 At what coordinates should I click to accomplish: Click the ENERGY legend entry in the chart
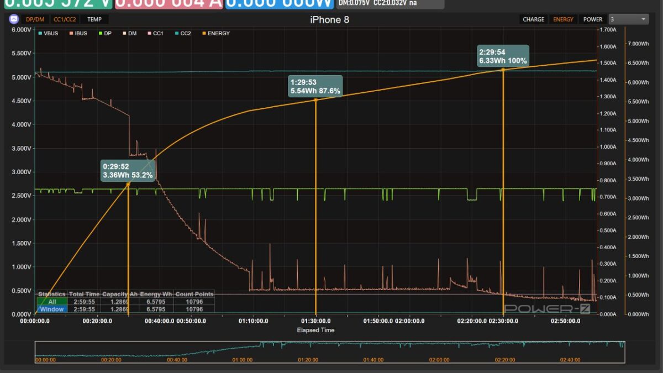pyautogui.click(x=216, y=33)
